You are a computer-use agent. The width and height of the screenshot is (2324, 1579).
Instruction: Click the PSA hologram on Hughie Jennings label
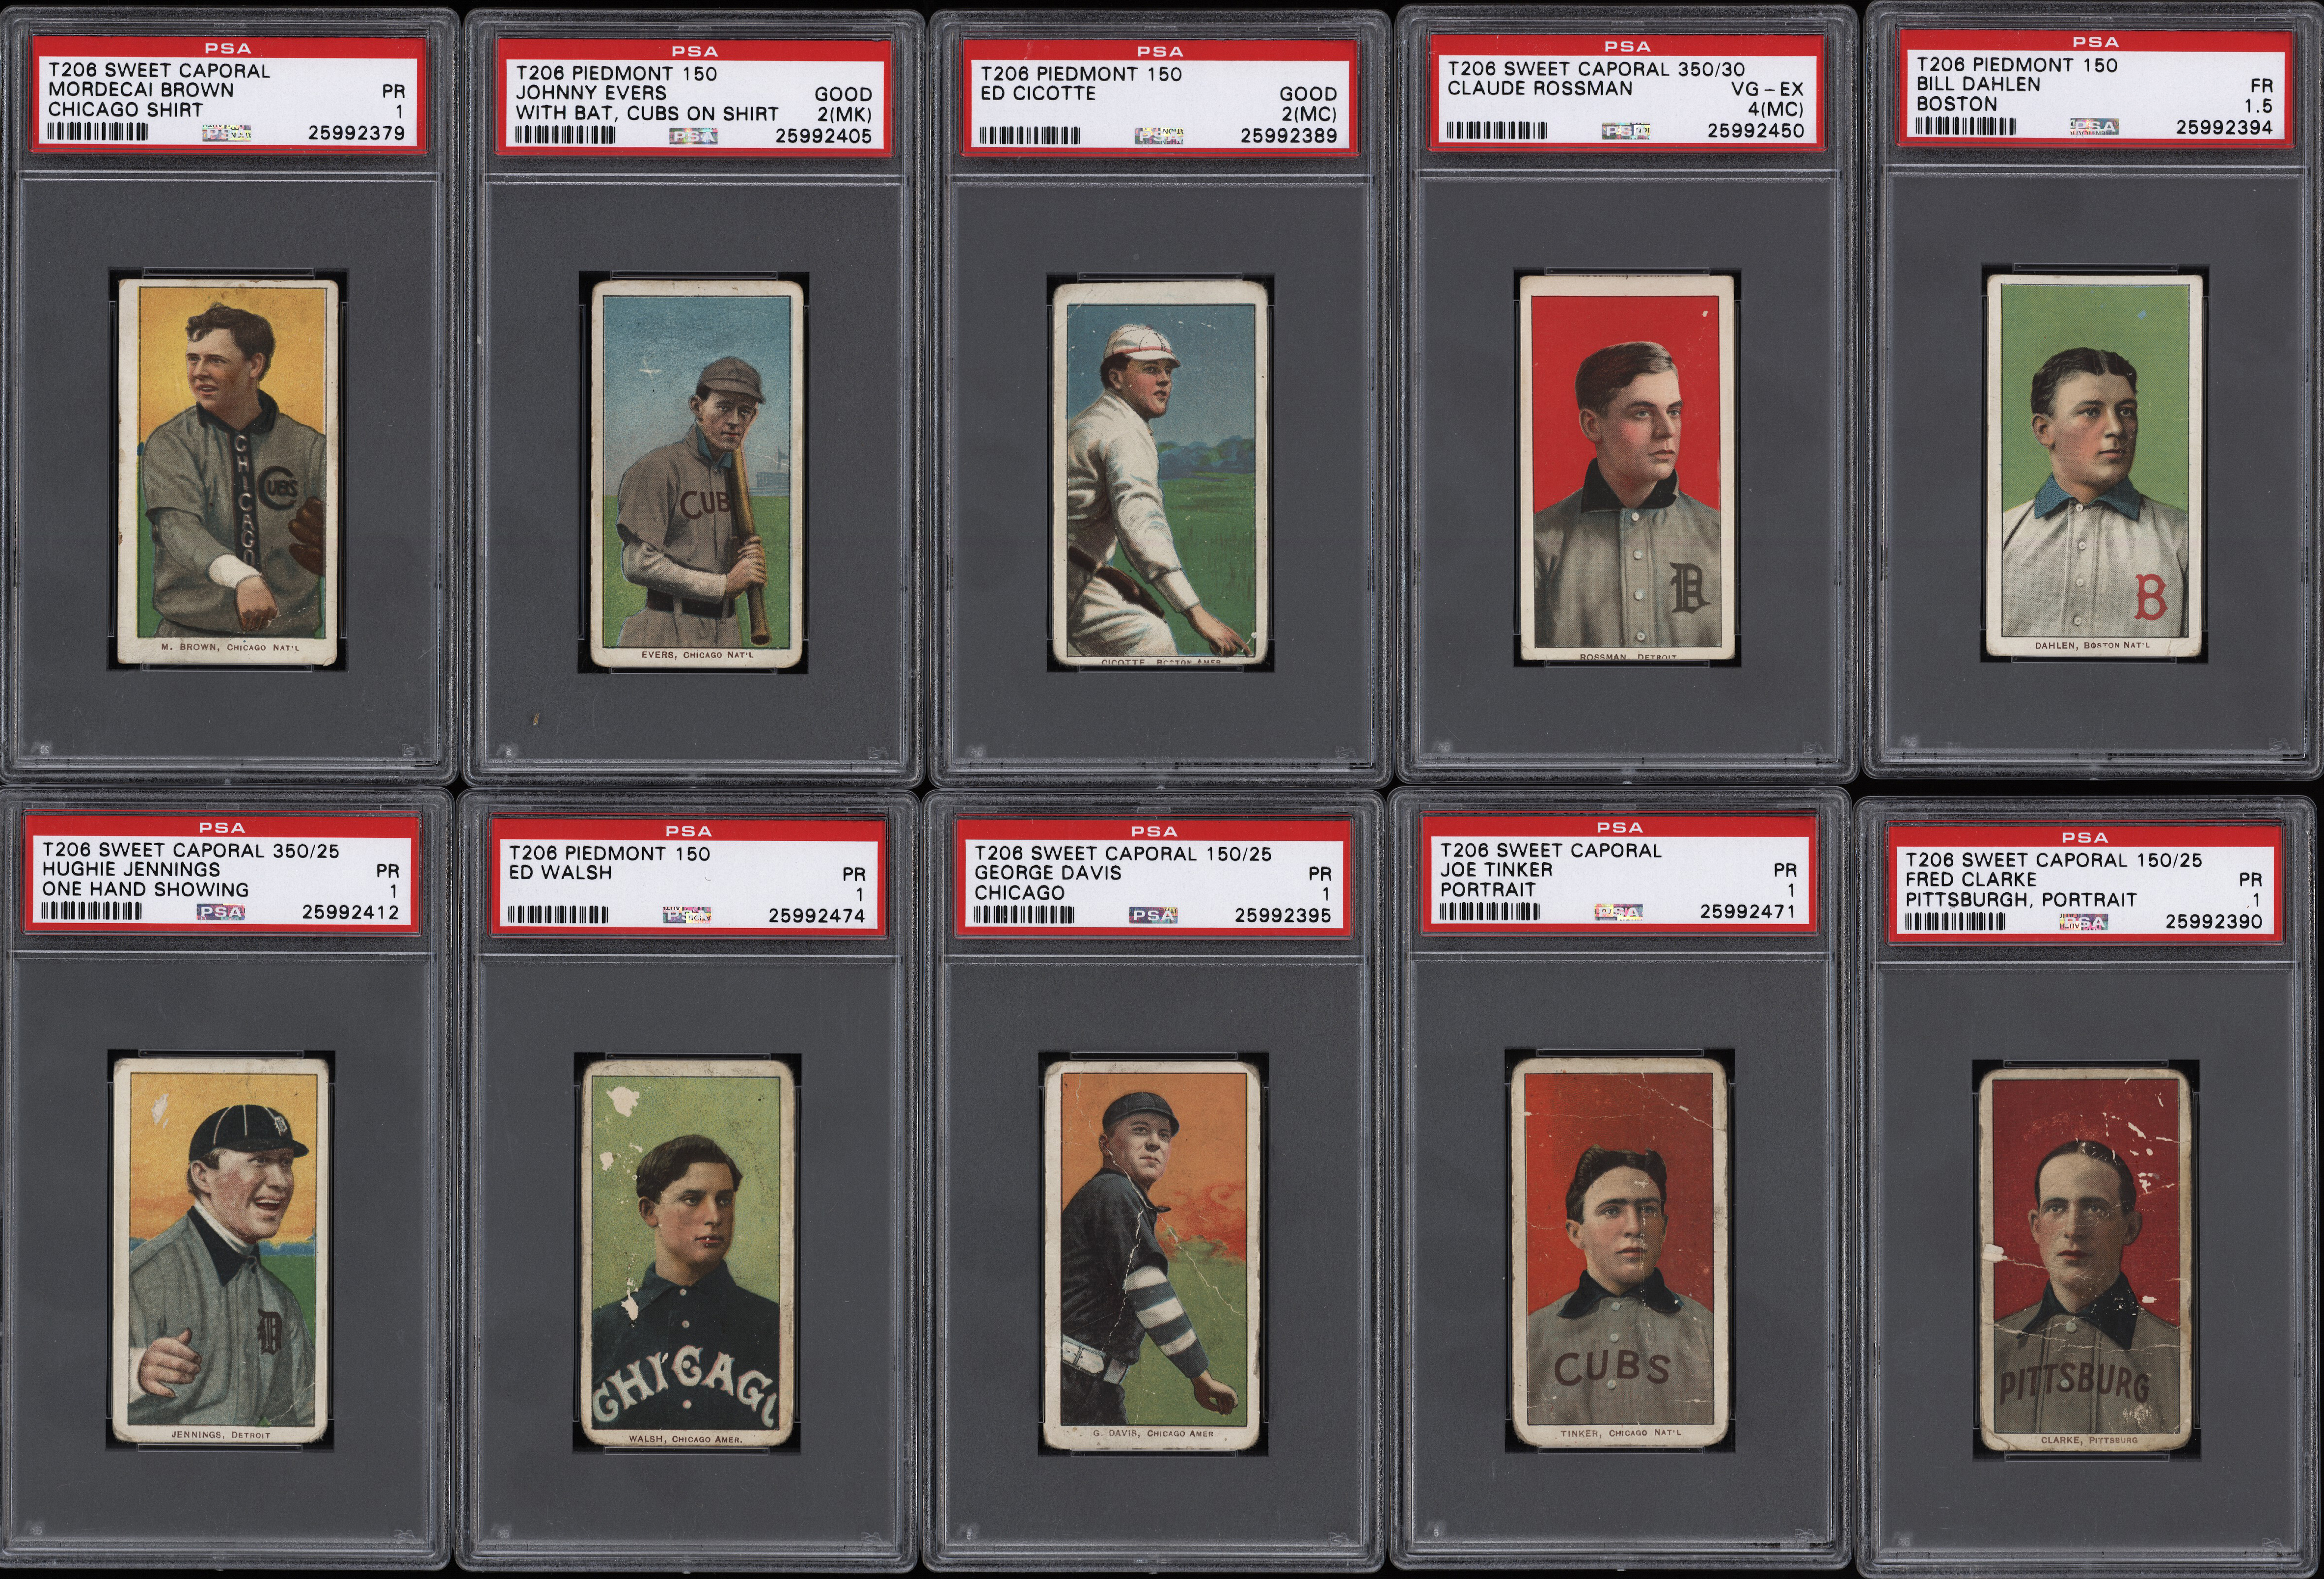pos(221,912)
